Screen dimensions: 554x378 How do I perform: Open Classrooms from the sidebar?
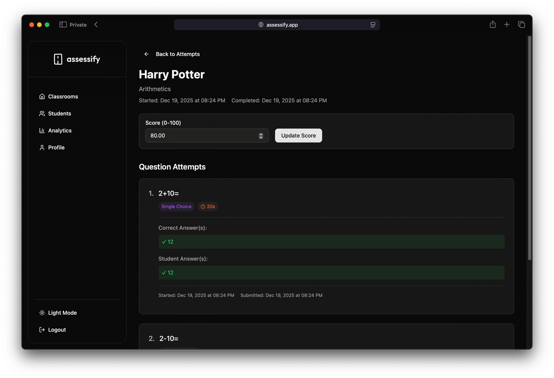click(63, 96)
